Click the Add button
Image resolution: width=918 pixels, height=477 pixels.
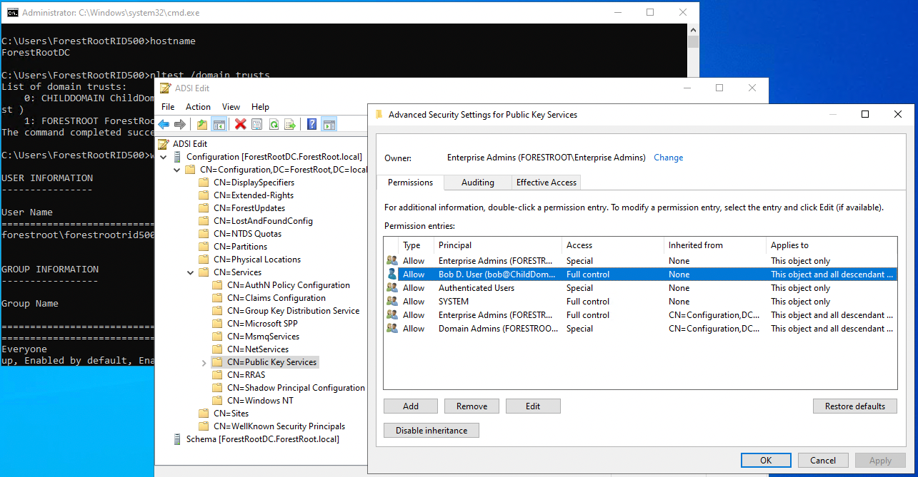coord(411,406)
